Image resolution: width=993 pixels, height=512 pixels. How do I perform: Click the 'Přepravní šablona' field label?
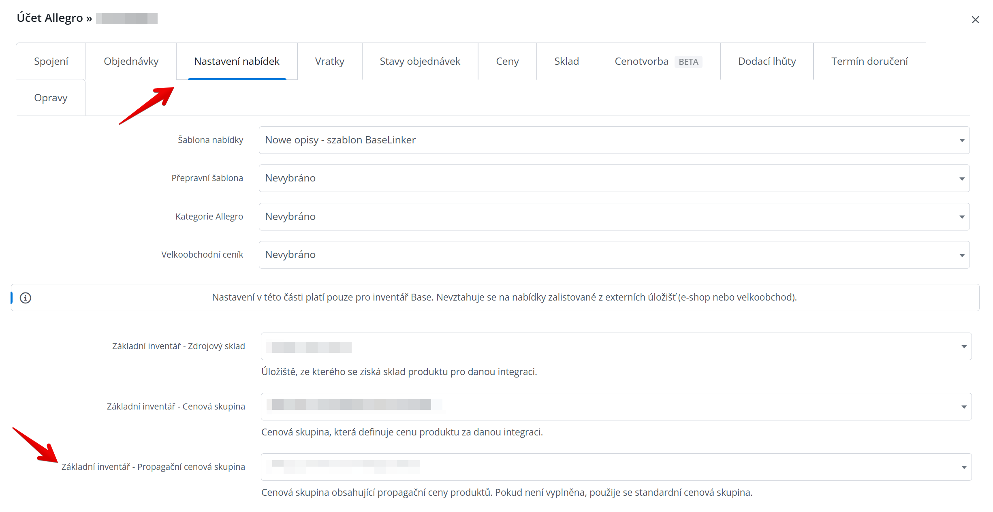point(207,178)
